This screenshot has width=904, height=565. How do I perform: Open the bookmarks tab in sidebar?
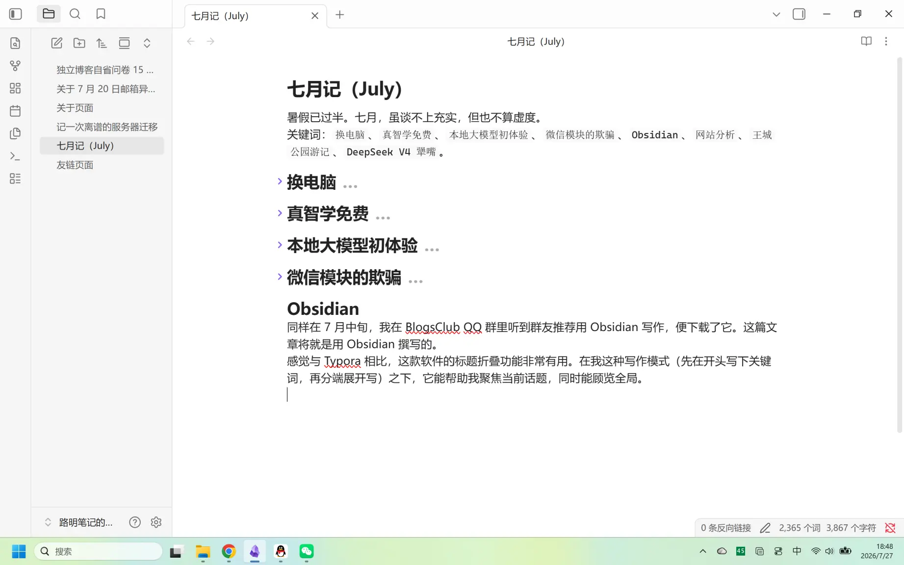click(x=101, y=14)
